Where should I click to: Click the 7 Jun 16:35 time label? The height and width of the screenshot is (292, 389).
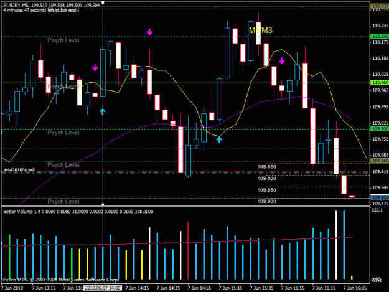point(355,288)
